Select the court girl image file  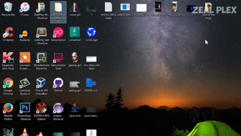75,7
